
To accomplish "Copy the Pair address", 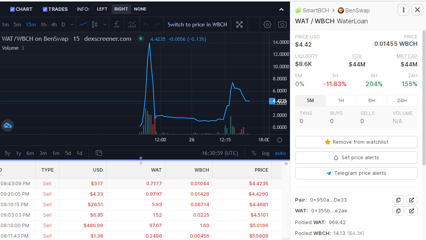I will coord(398,200).
